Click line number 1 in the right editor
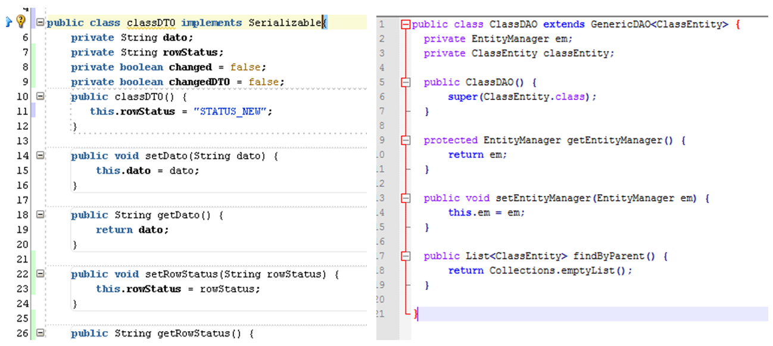Image resolution: width=773 pixels, height=346 pixels. 382,24
